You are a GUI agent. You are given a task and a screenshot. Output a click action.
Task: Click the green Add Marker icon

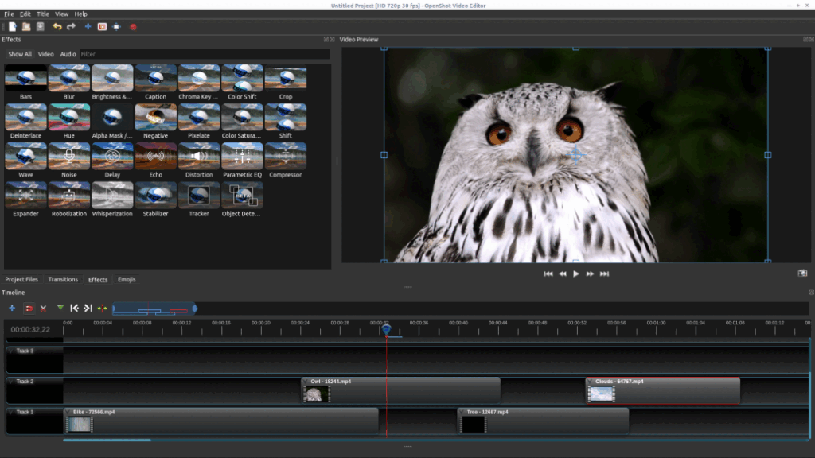click(60, 308)
